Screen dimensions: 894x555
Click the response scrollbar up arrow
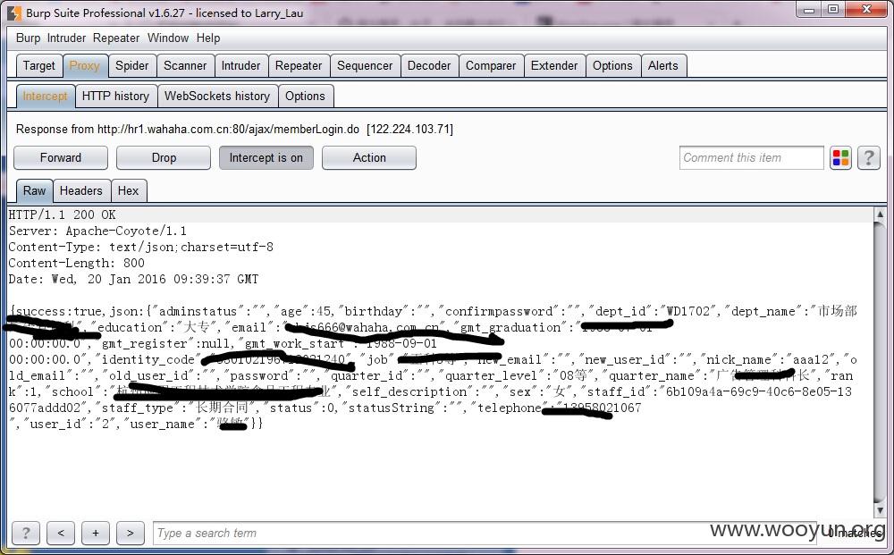click(880, 214)
